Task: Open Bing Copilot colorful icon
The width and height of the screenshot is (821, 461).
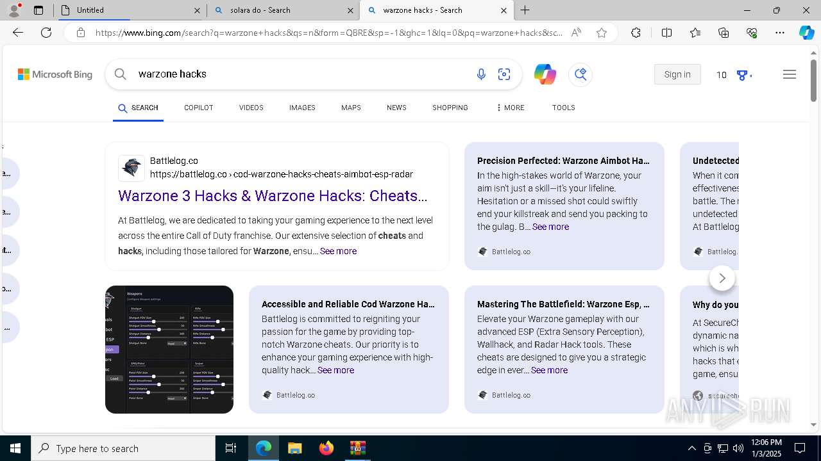Action: (545, 74)
